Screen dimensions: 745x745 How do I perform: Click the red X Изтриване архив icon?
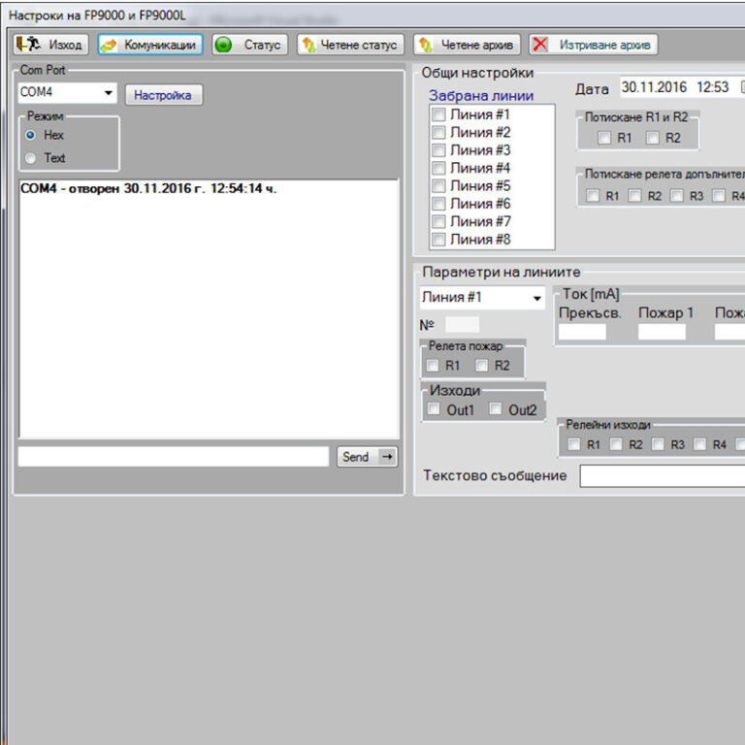pyautogui.click(x=539, y=45)
